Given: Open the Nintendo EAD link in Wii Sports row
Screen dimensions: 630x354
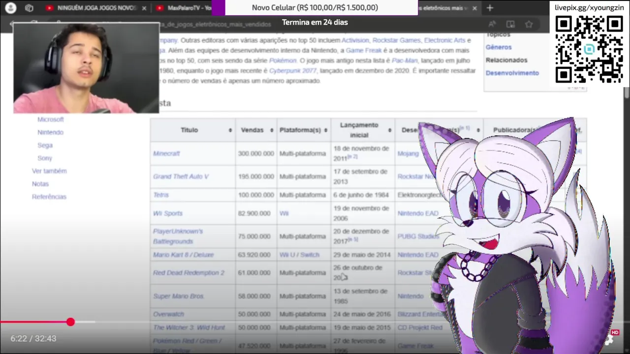Looking at the screenshot, I should [418, 213].
